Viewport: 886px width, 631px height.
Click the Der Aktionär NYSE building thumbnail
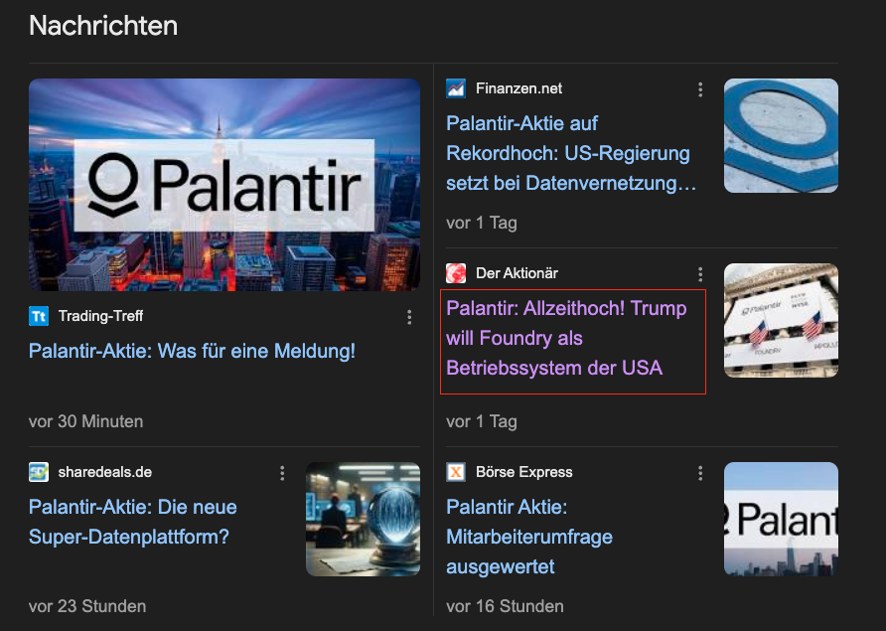[x=781, y=321]
